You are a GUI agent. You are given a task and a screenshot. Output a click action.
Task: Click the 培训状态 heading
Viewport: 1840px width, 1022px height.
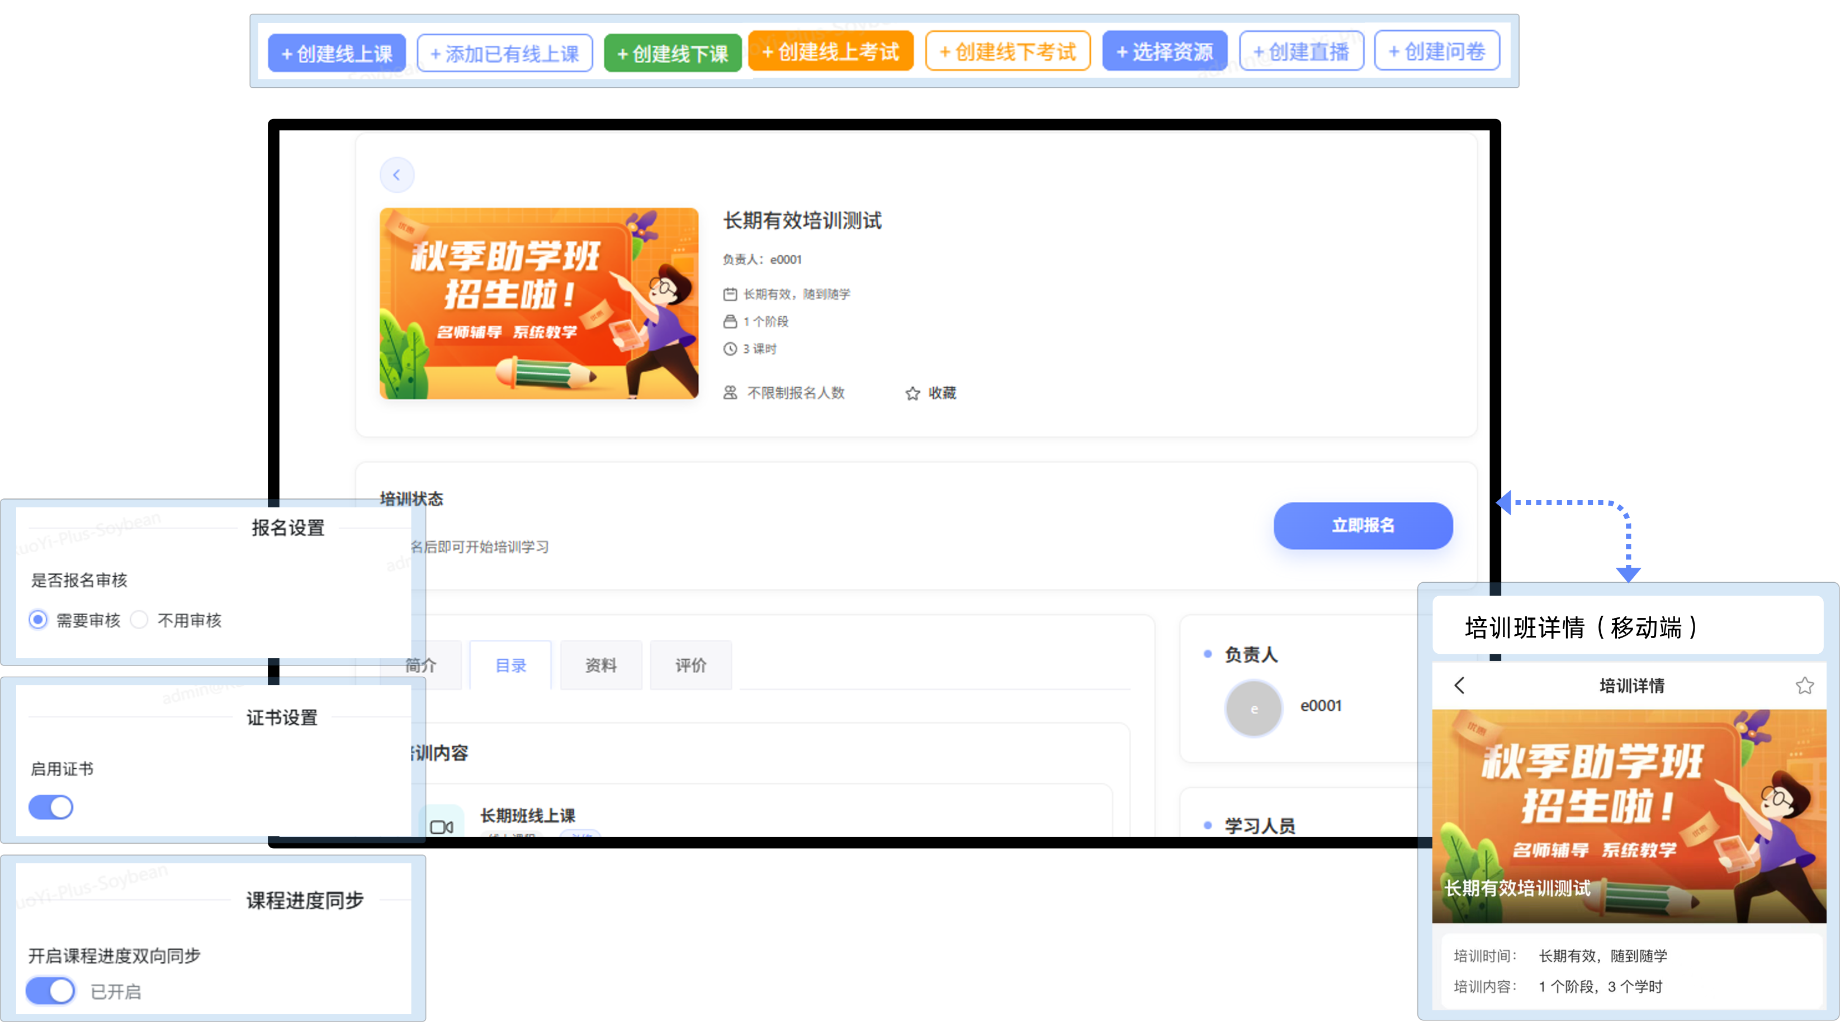411,499
